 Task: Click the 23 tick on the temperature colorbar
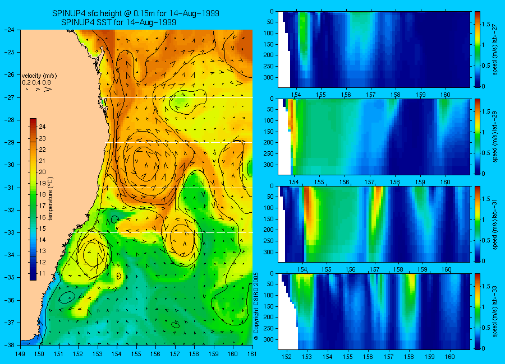coord(42,138)
